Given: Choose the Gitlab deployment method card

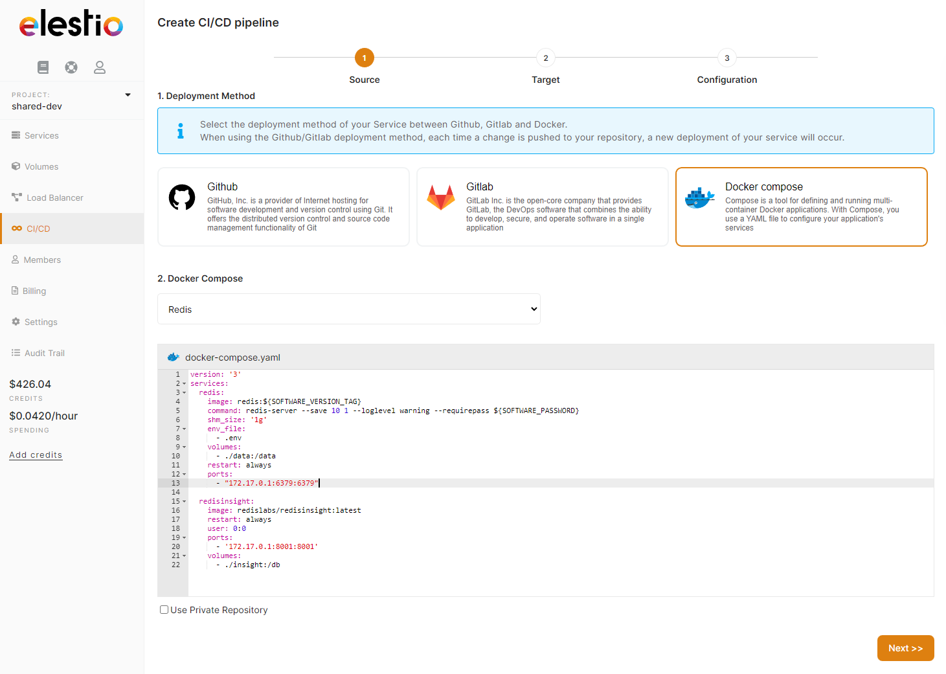Looking at the screenshot, I should pos(543,207).
